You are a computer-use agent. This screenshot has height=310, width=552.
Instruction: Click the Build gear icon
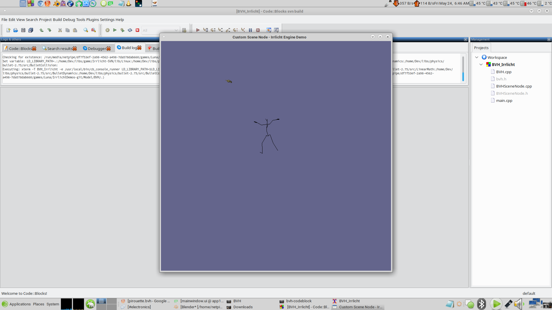[x=108, y=30]
